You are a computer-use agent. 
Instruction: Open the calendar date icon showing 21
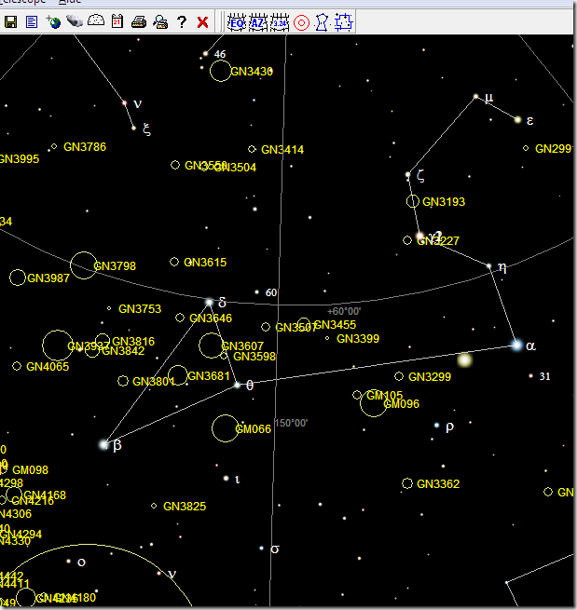click(117, 21)
